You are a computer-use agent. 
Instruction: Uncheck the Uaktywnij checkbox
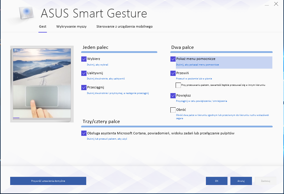(84, 73)
